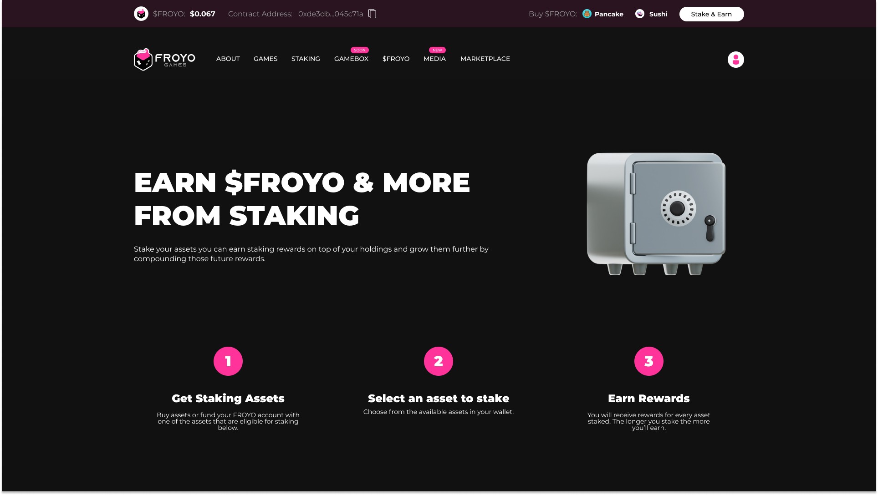
Task: Open the $FROYO menu item
Action: [x=396, y=59]
